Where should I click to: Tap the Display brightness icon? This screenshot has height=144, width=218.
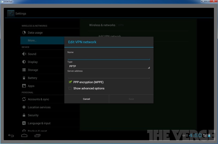click(x=24, y=62)
